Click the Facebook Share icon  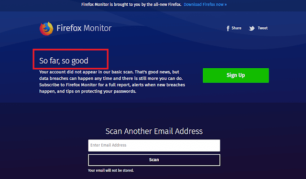(228, 29)
